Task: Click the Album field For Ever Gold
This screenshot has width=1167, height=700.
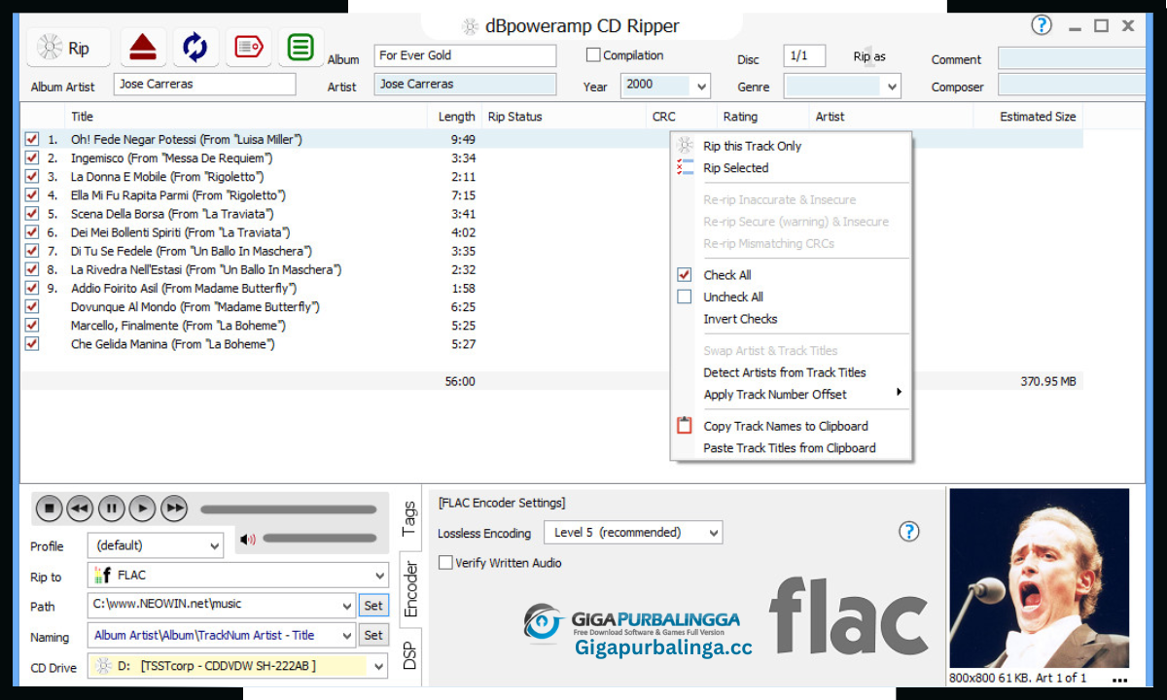Action: (465, 55)
